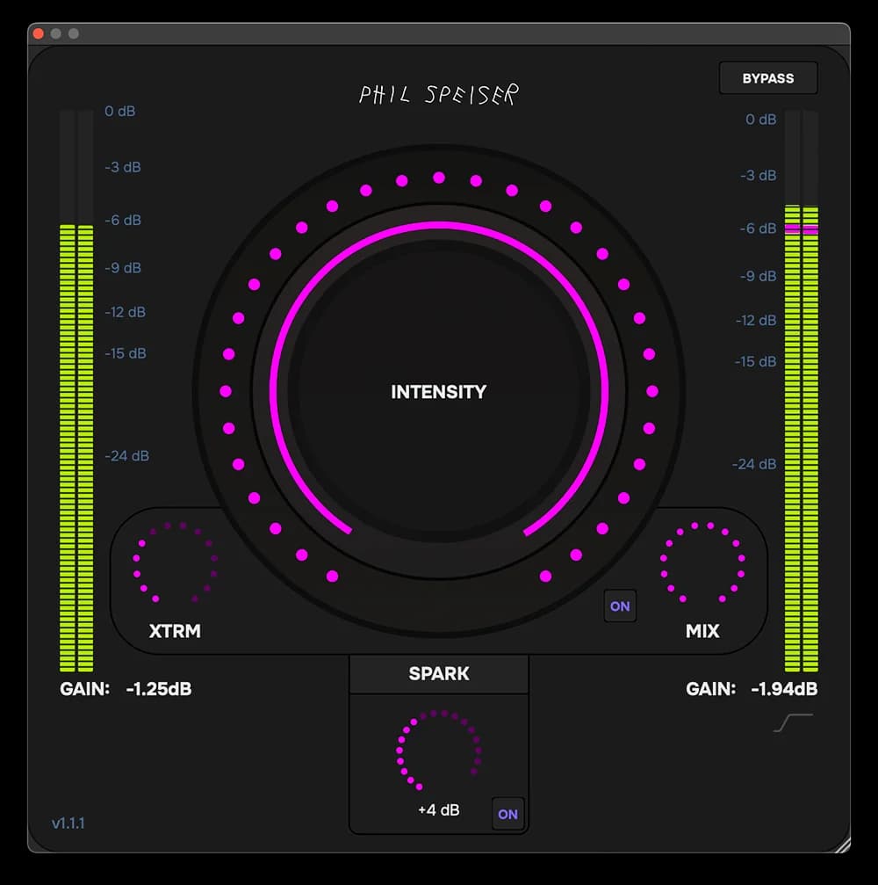
Task: Click the SPARK section header
Action: click(439, 673)
